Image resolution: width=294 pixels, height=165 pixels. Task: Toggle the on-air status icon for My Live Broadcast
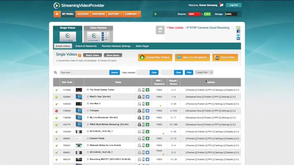57,118
